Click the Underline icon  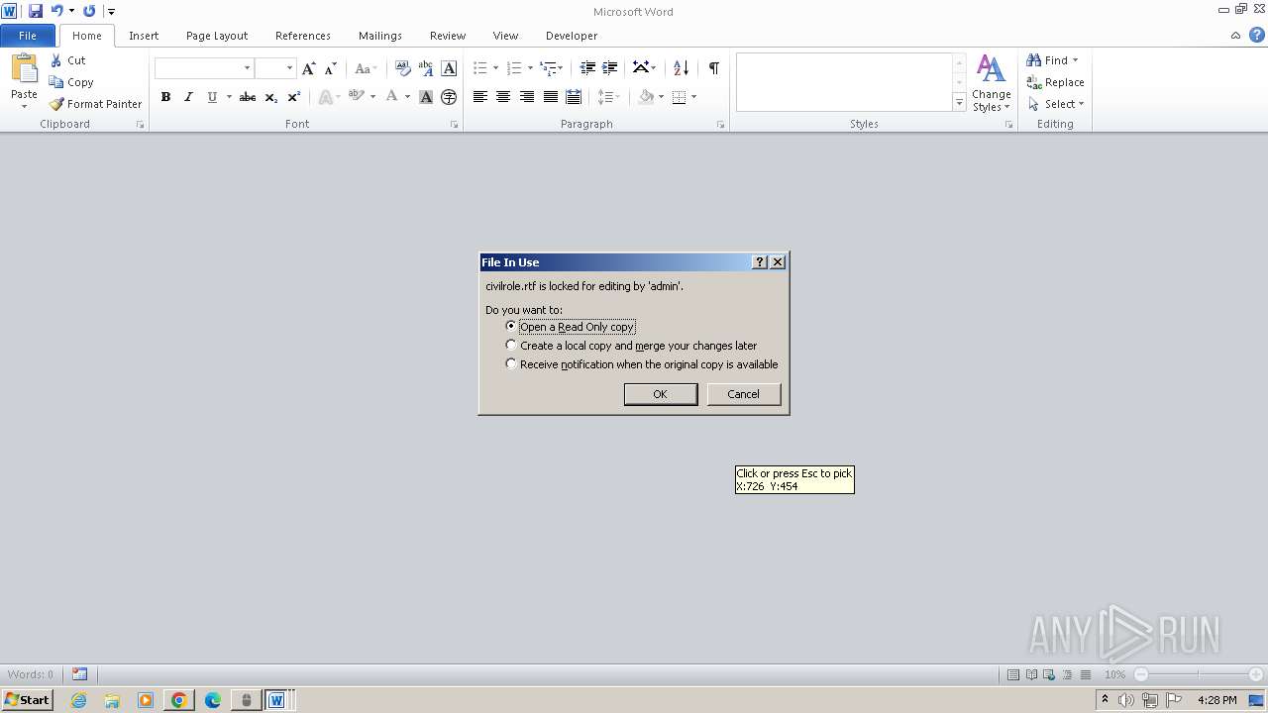[212, 97]
